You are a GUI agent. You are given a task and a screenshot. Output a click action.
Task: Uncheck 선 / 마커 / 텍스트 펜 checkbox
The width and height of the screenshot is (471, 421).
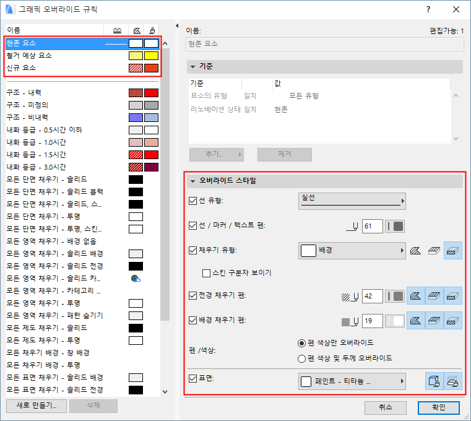pos(192,225)
